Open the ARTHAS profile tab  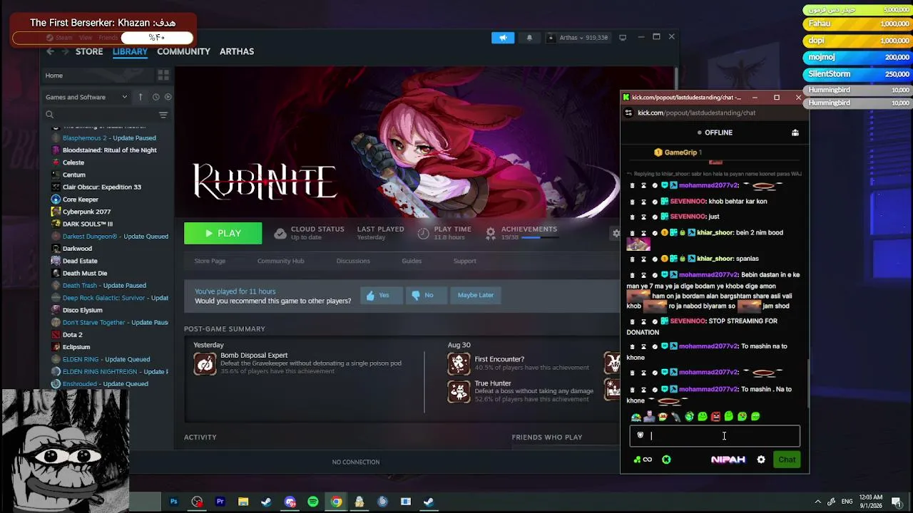tap(237, 51)
